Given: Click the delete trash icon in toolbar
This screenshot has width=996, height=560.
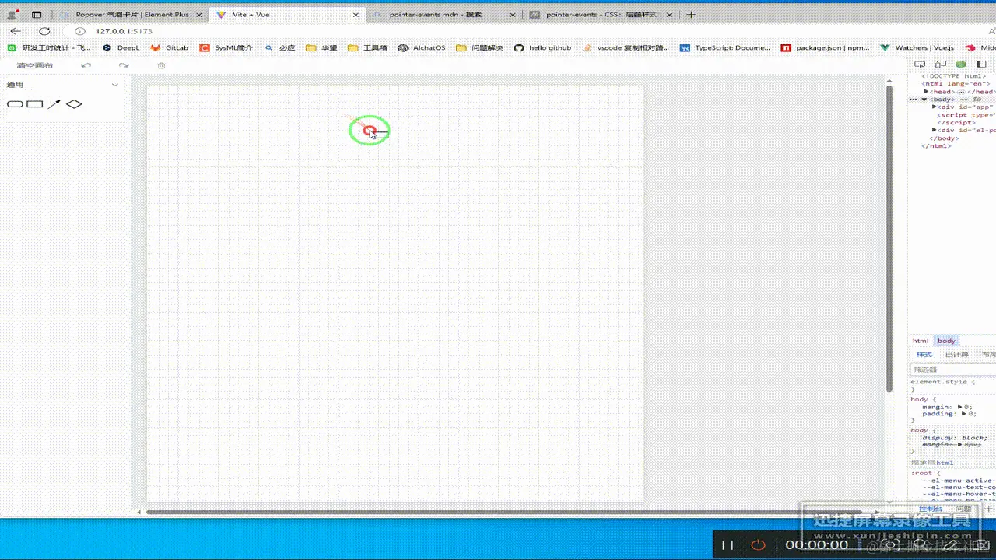Looking at the screenshot, I should 161,65.
